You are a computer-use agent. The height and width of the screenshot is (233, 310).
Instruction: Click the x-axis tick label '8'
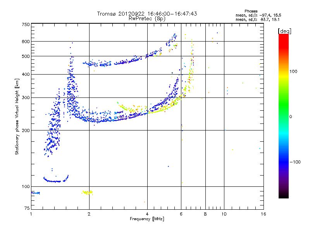pyautogui.click(x=205, y=214)
